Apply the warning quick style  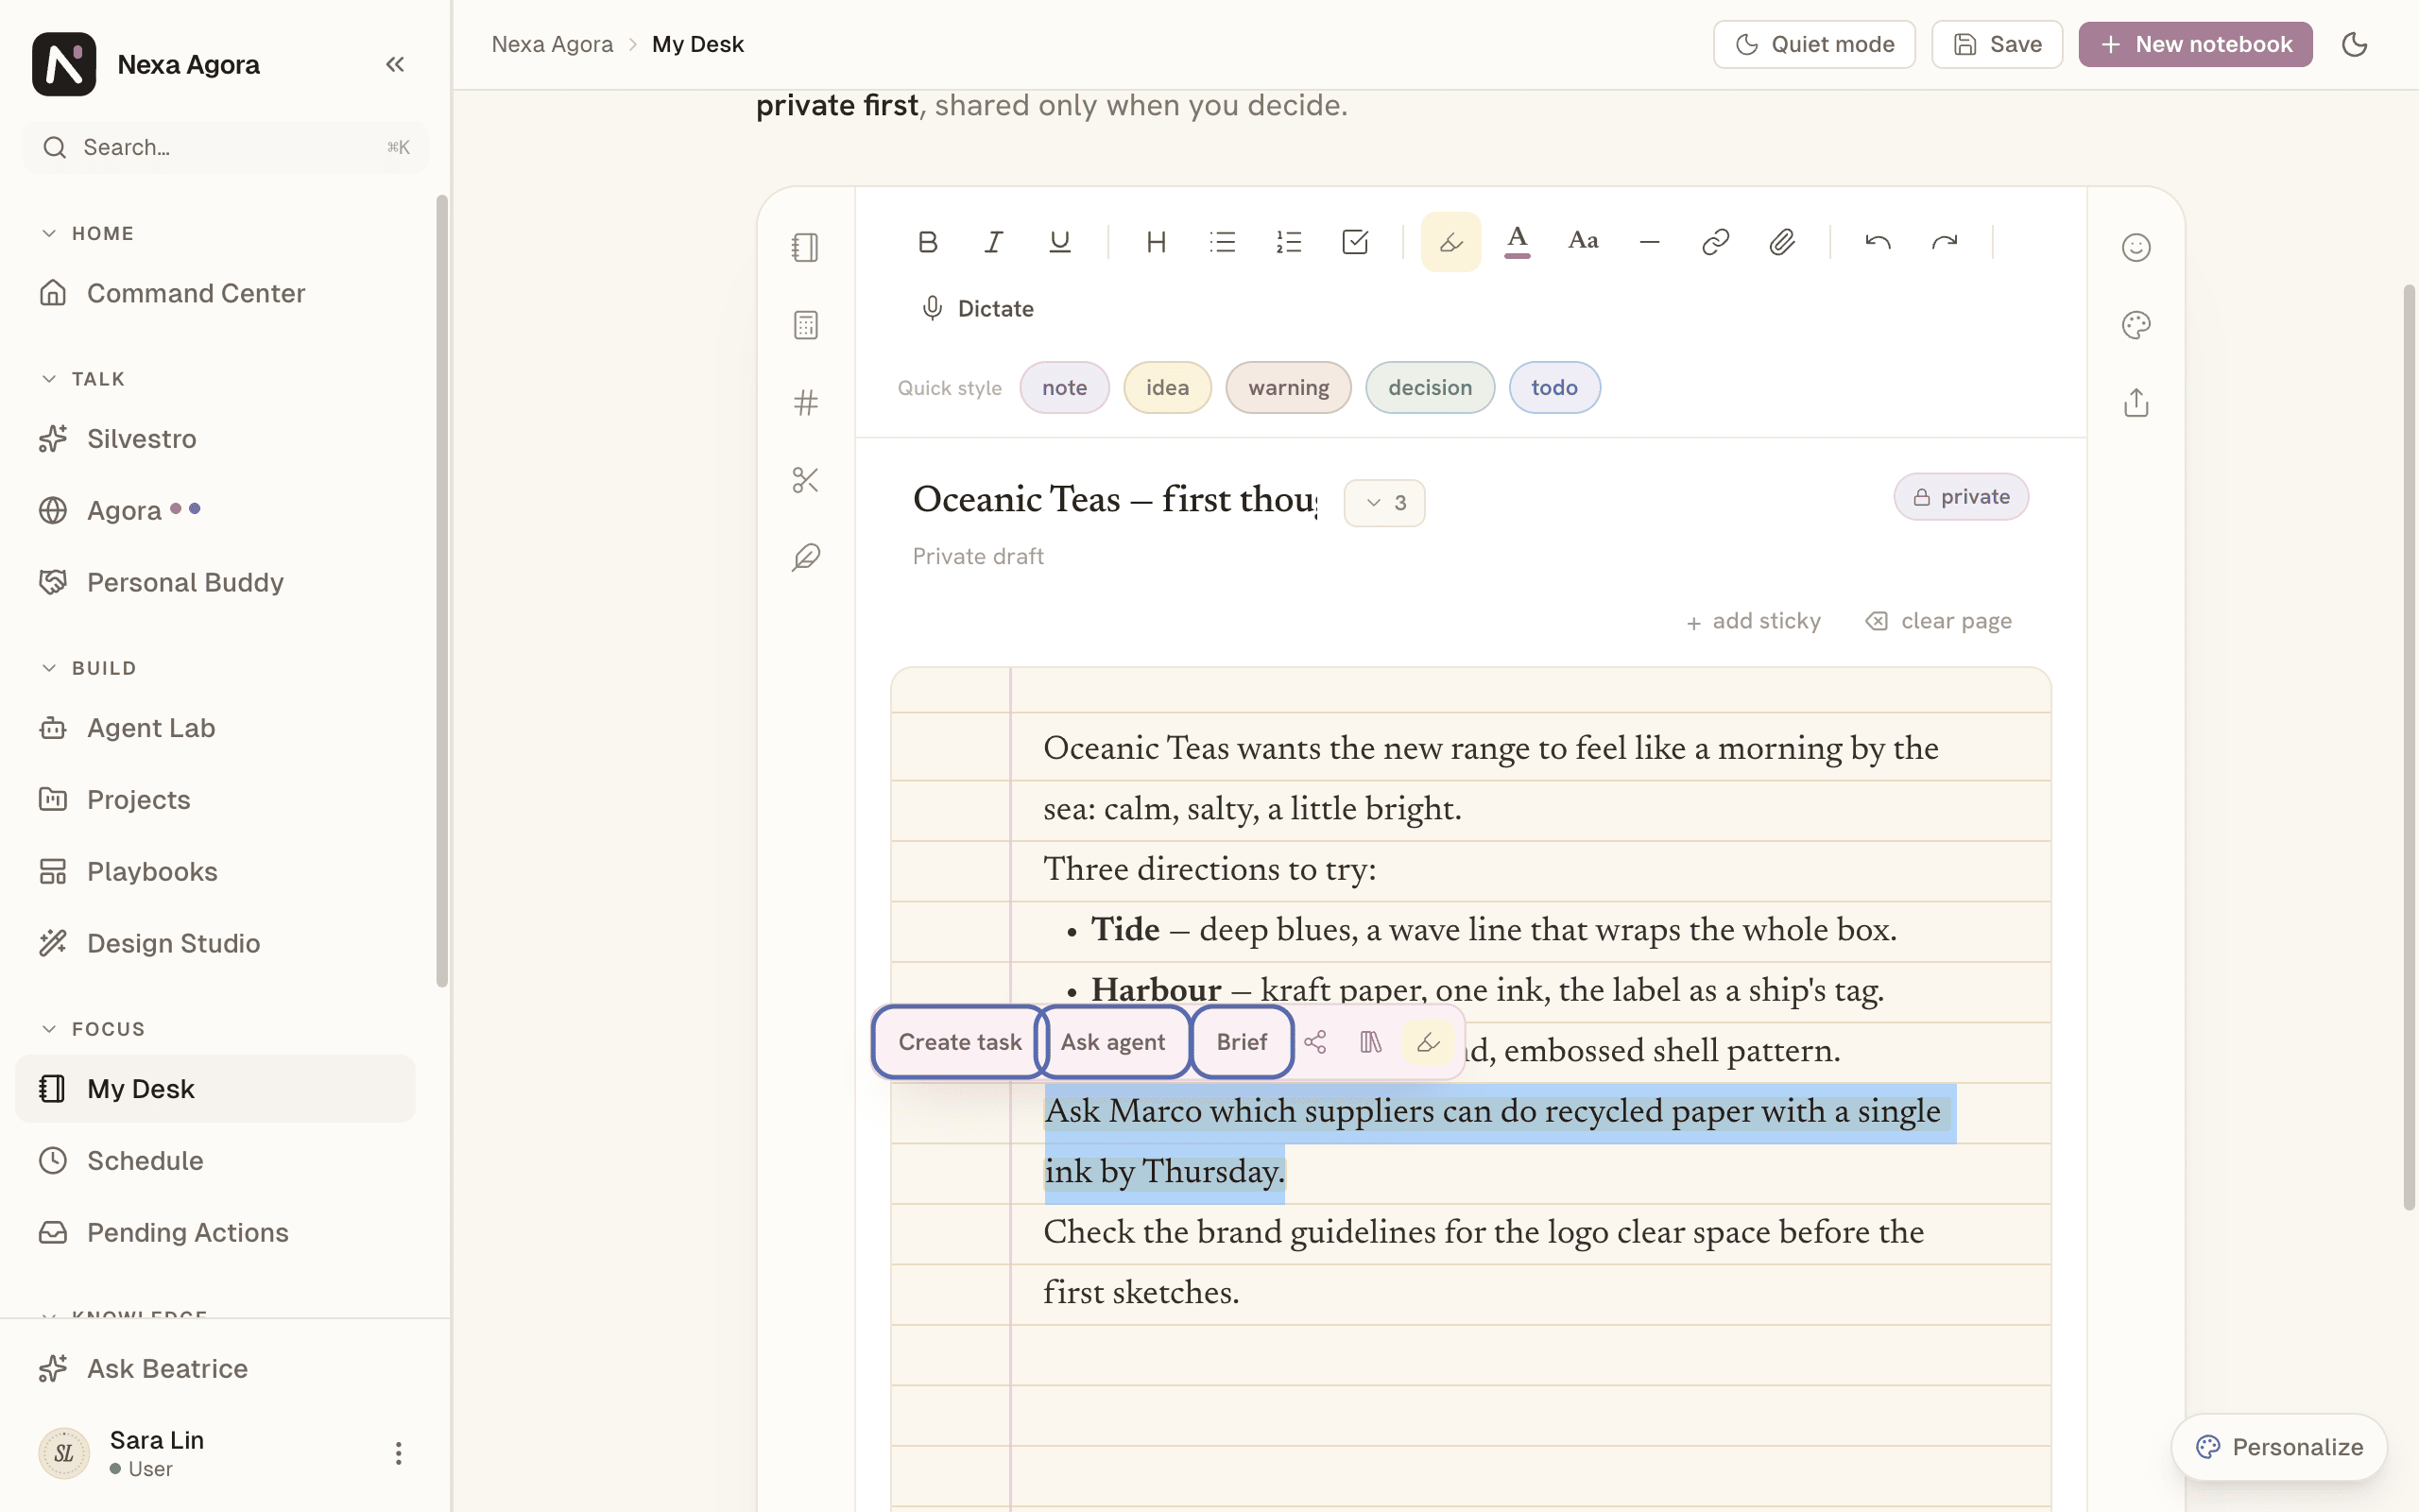click(x=1289, y=388)
